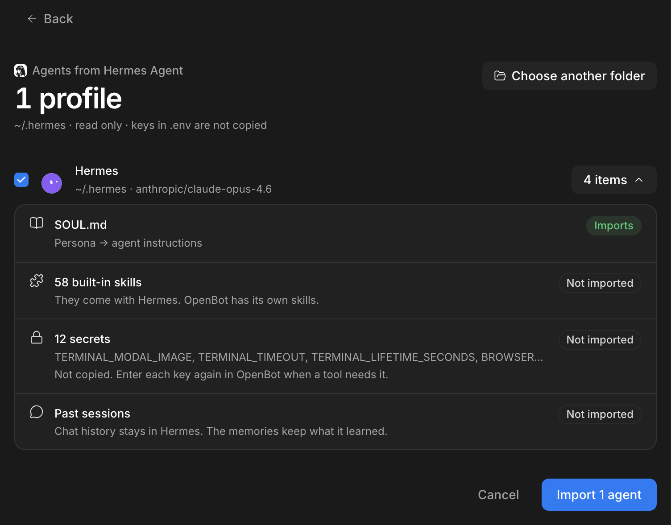Click Not imported badge for Past sessions
Screen dimensions: 671x525
[600, 414]
